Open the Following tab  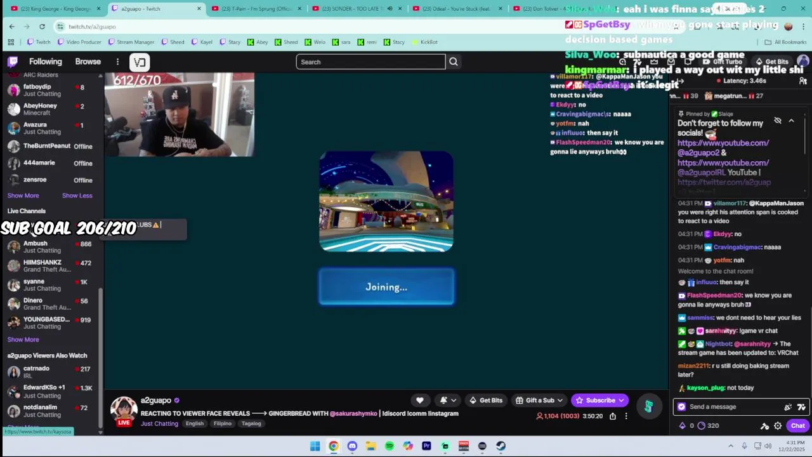(x=45, y=62)
